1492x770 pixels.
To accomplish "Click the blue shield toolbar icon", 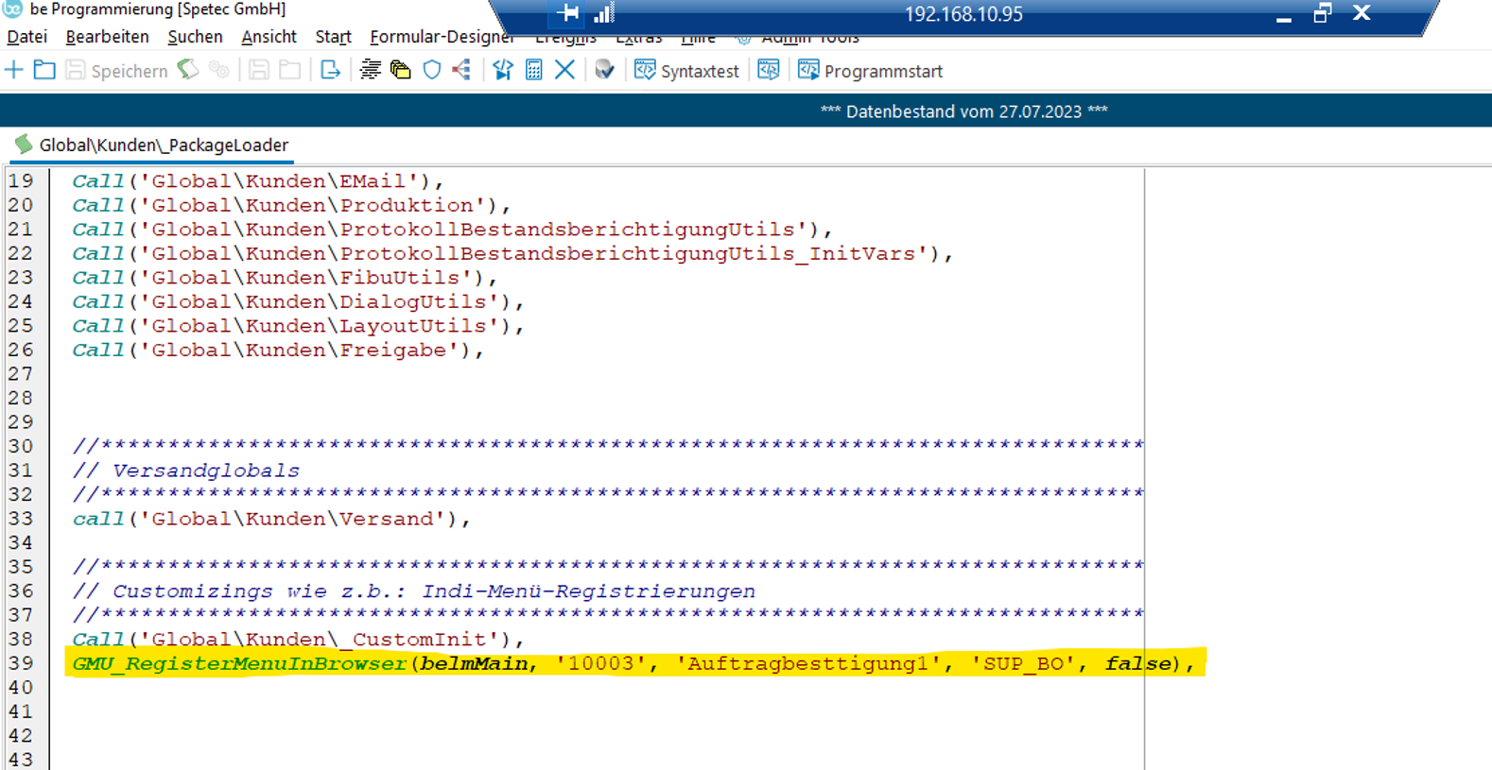I will point(432,70).
